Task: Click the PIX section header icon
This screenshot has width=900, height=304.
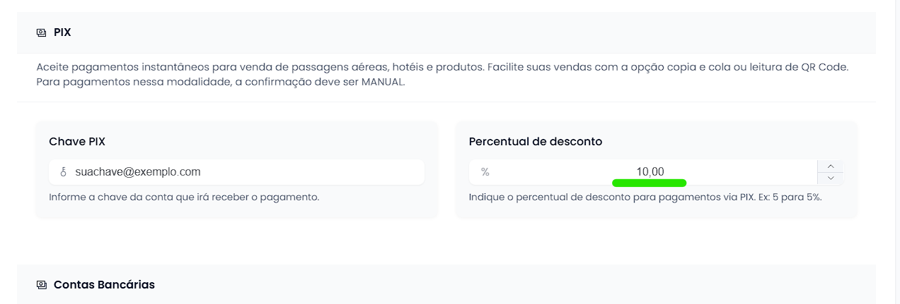Action: (x=41, y=32)
